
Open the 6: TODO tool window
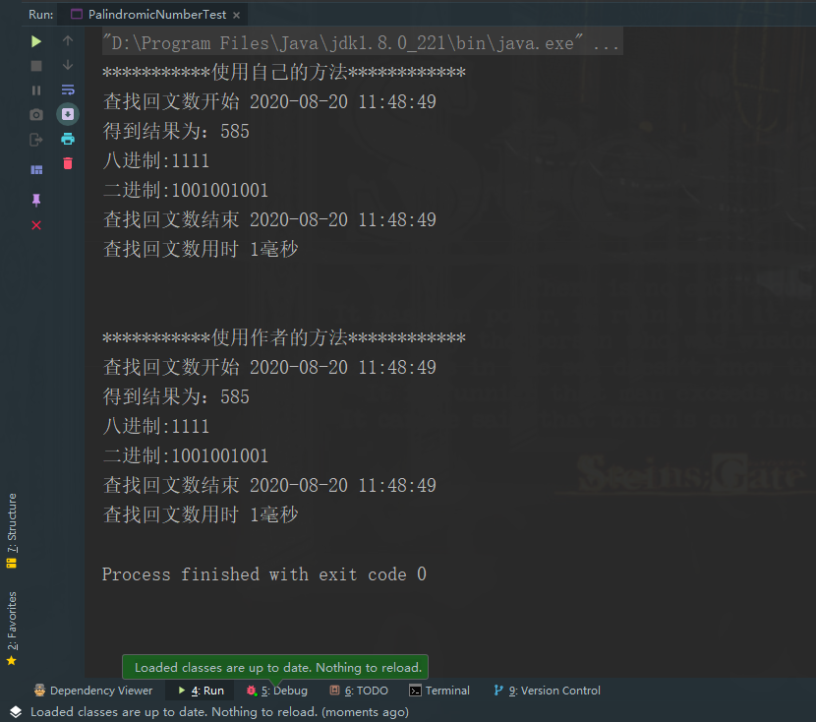pos(359,691)
